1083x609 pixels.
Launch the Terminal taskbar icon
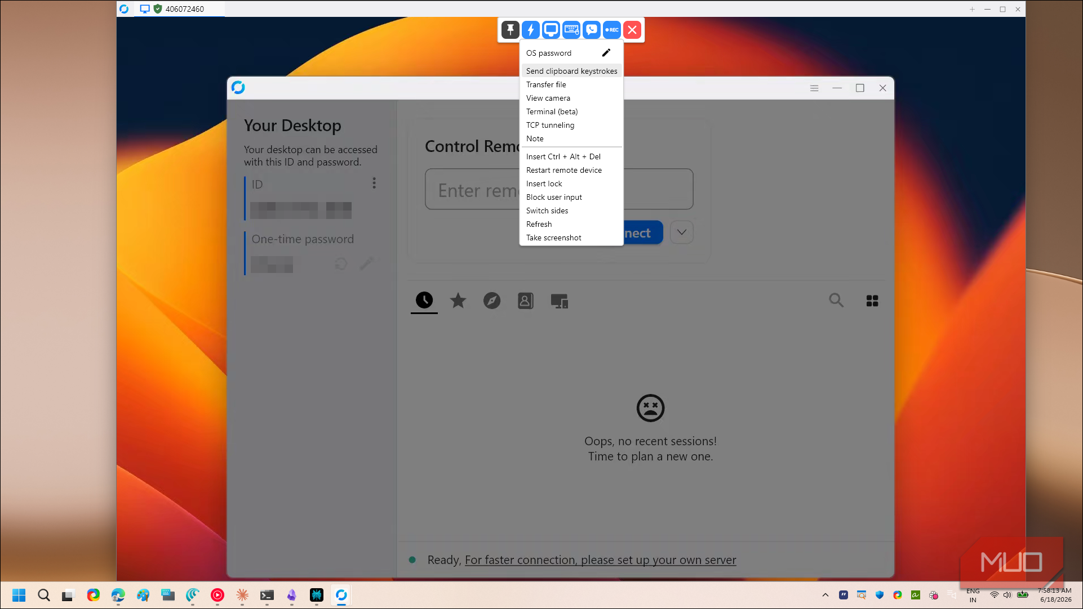(x=267, y=595)
